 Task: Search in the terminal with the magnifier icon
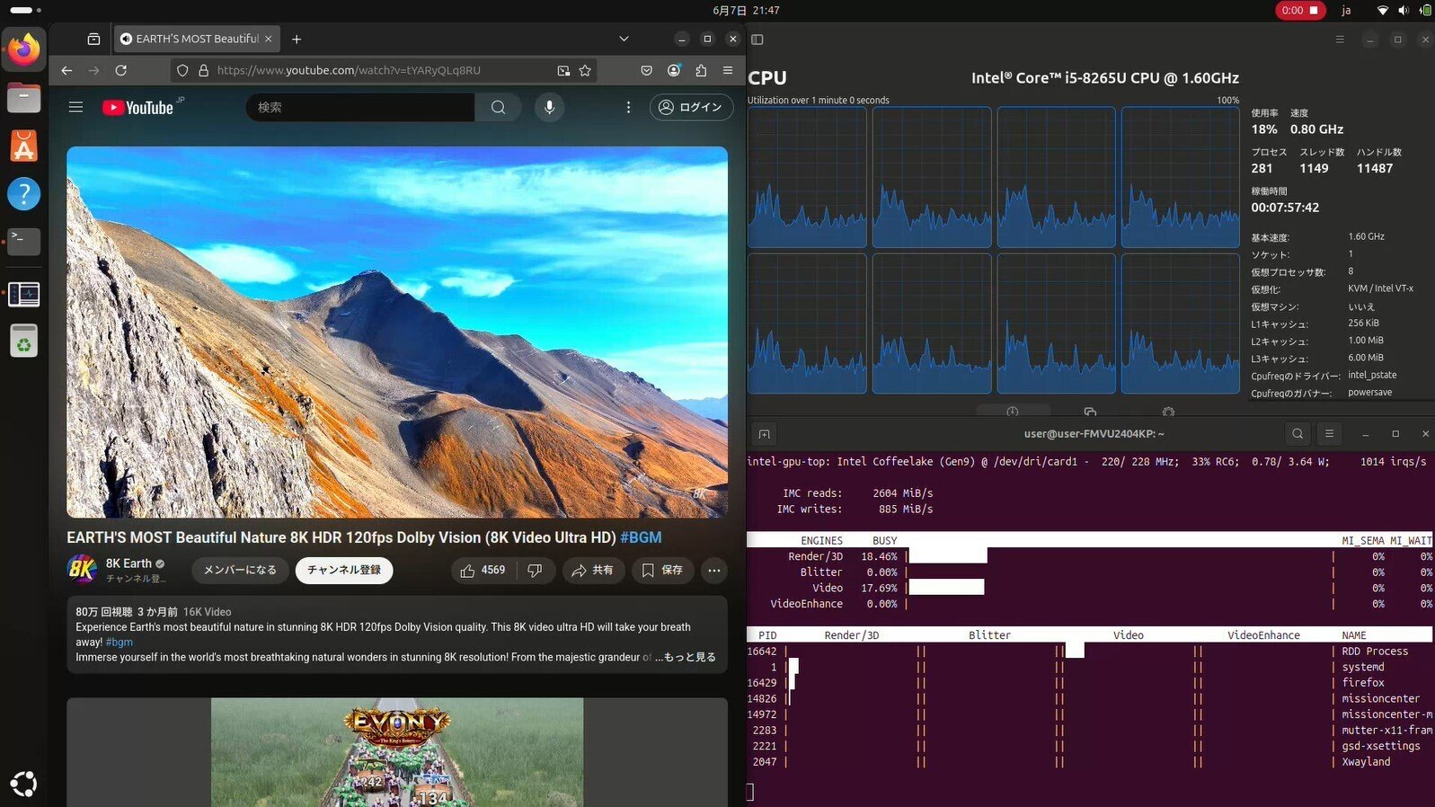(1298, 433)
